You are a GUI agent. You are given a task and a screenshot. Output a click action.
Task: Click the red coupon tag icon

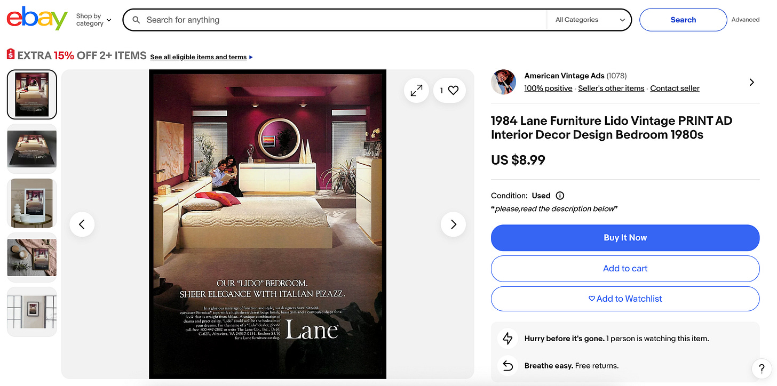pyautogui.click(x=11, y=54)
